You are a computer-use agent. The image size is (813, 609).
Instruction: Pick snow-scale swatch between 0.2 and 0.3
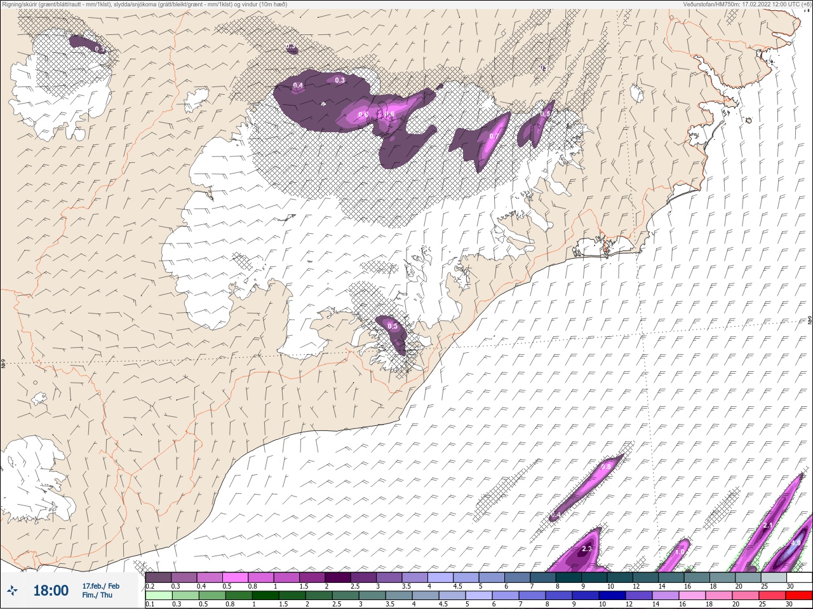158,577
